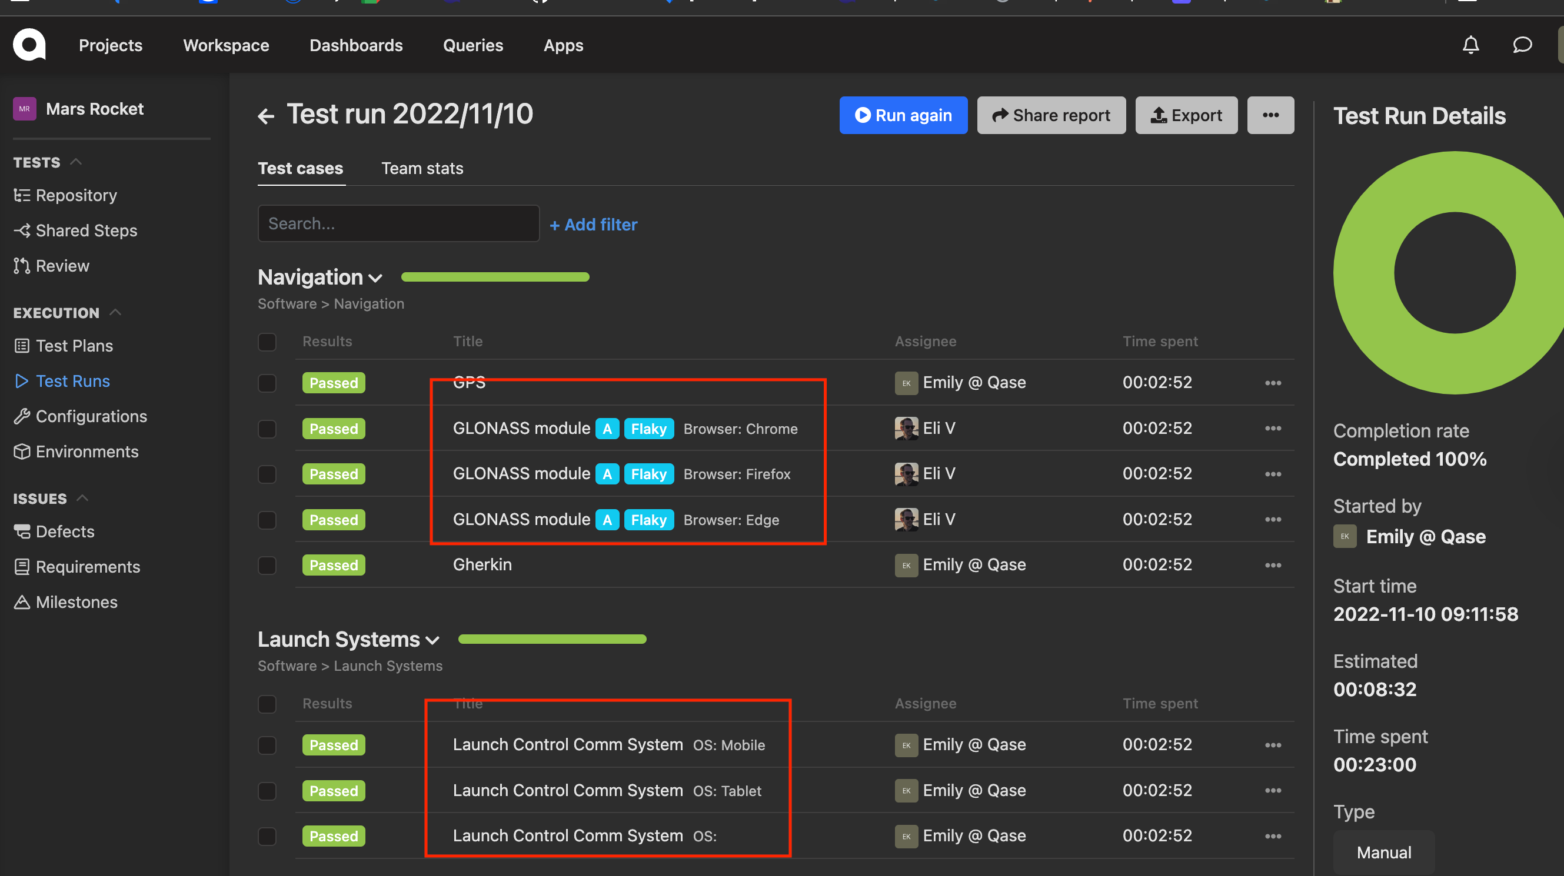The height and width of the screenshot is (876, 1564).
Task: Check GLONASS module Browser: Firefox row
Action: click(267, 474)
